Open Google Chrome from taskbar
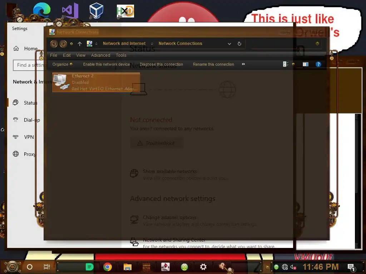366x274 pixels. point(107,267)
